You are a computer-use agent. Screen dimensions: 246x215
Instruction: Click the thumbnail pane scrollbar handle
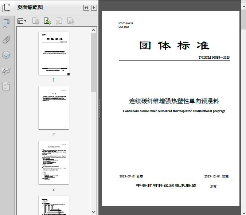tap(94, 62)
